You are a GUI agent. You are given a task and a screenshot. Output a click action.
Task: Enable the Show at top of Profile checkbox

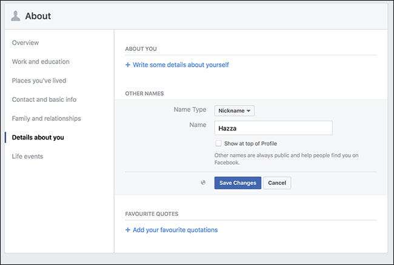pyautogui.click(x=218, y=144)
